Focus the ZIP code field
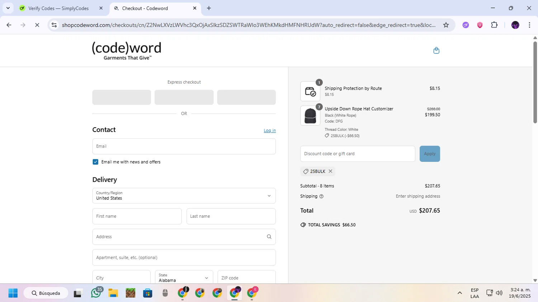 (x=247, y=278)
